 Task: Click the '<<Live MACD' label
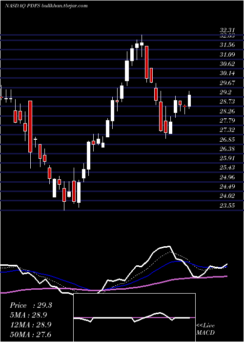pyautogui.click(x=205, y=329)
